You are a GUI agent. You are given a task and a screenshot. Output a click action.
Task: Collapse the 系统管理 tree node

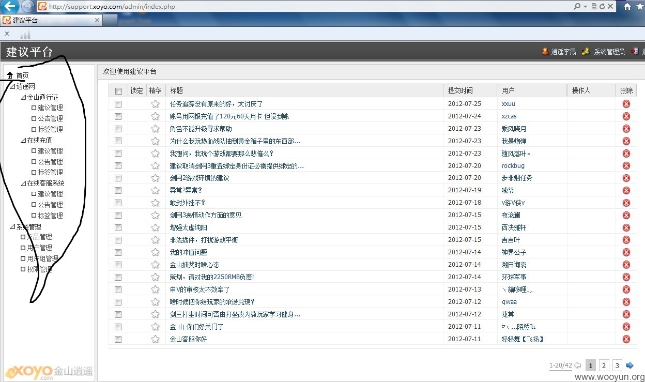(x=13, y=226)
